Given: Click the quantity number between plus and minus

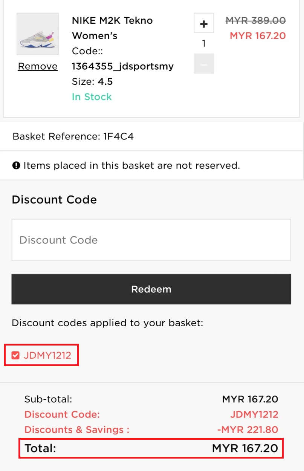Looking at the screenshot, I should (204, 44).
